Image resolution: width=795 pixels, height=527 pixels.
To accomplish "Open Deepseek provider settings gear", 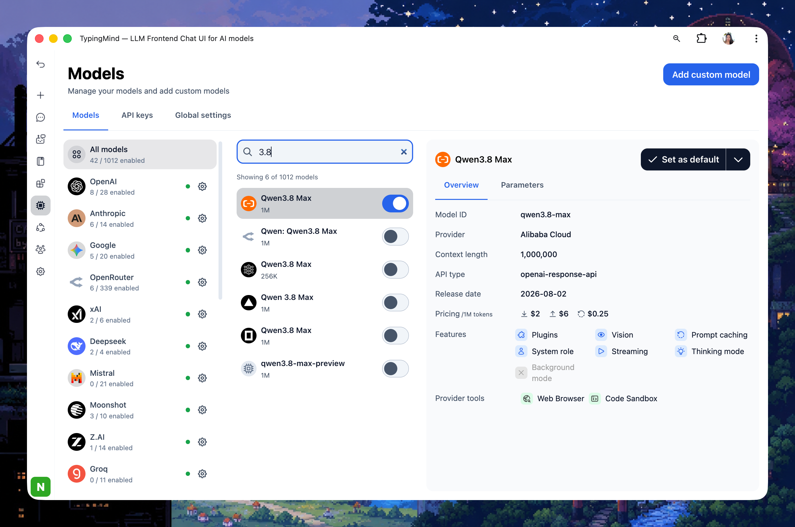I will [x=202, y=346].
